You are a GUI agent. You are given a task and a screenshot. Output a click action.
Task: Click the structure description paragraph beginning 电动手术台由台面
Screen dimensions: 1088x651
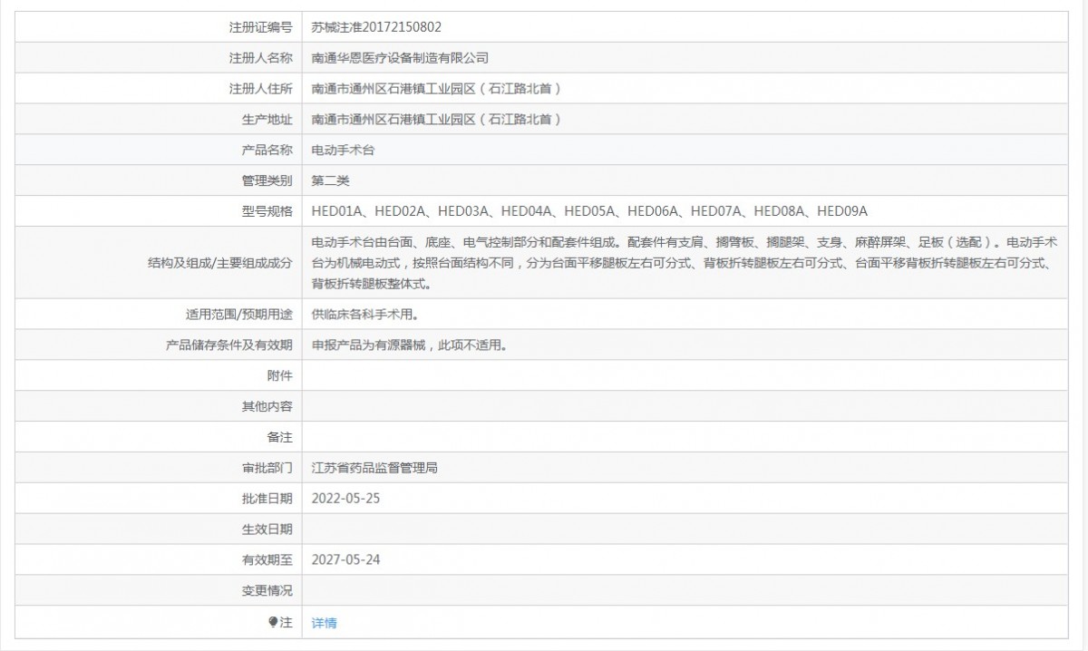coord(684,263)
